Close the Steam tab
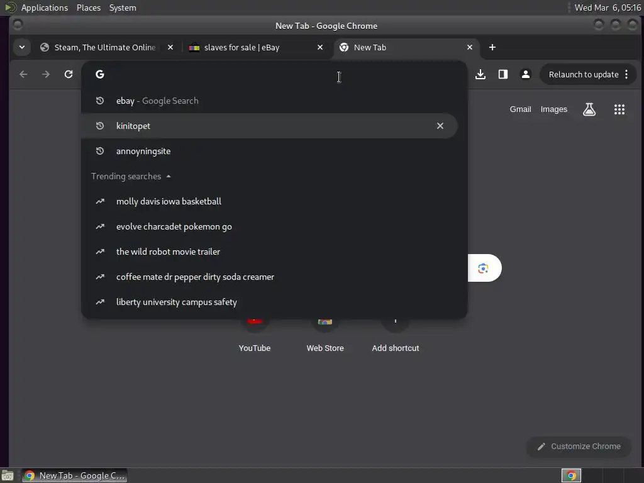The width and height of the screenshot is (644, 483). (x=170, y=47)
